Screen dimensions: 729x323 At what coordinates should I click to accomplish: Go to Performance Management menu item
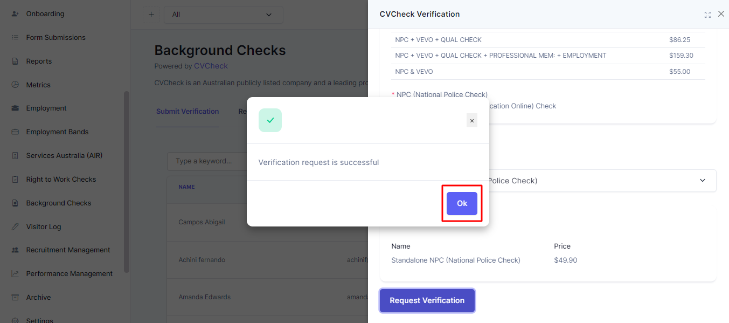70,274
